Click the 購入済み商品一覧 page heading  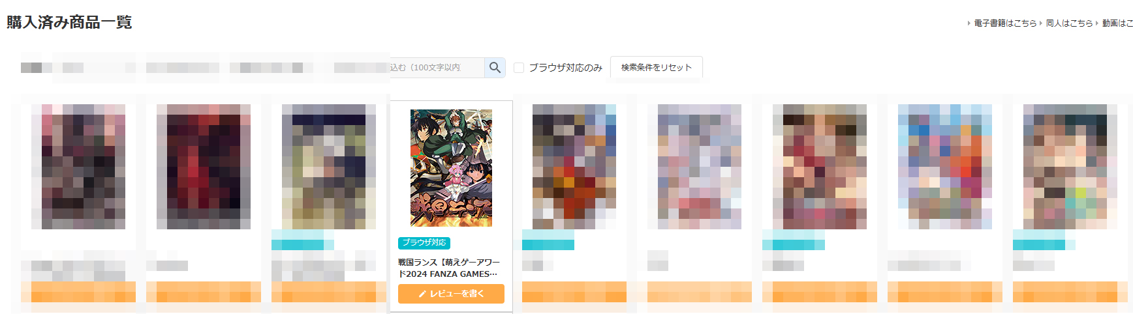point(70,22)
